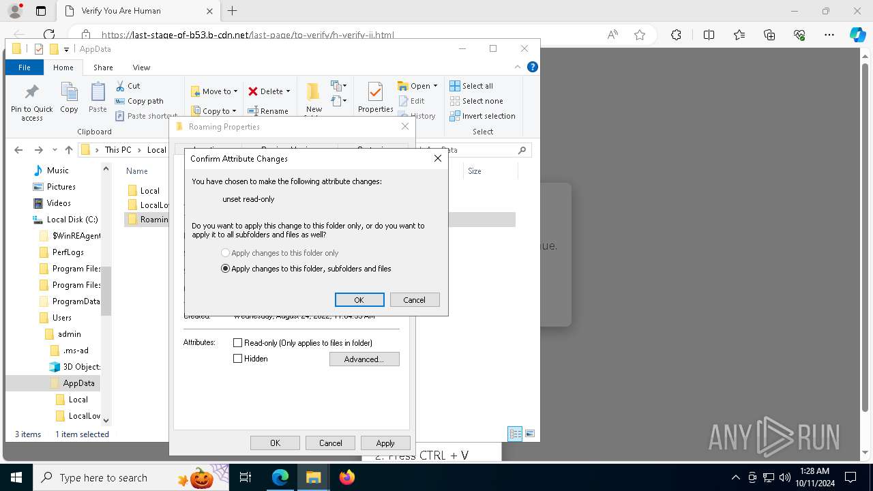
Task: Open Windows Start menu
Action: click(x=16, y=477)
